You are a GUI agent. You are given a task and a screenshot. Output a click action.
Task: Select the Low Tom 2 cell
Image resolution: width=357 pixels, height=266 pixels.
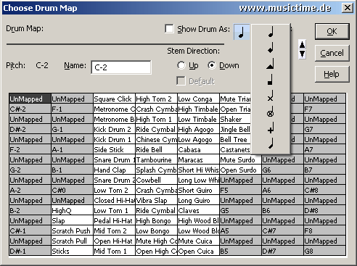tap(114, 190)
